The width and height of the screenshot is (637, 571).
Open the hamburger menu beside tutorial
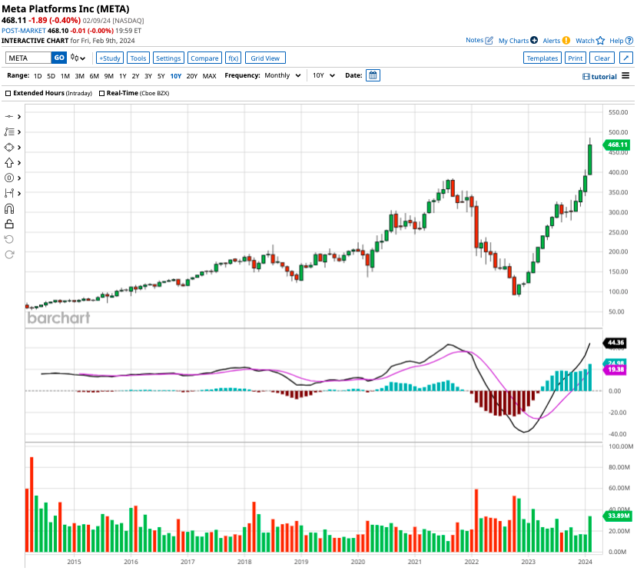tap(625, 75)
